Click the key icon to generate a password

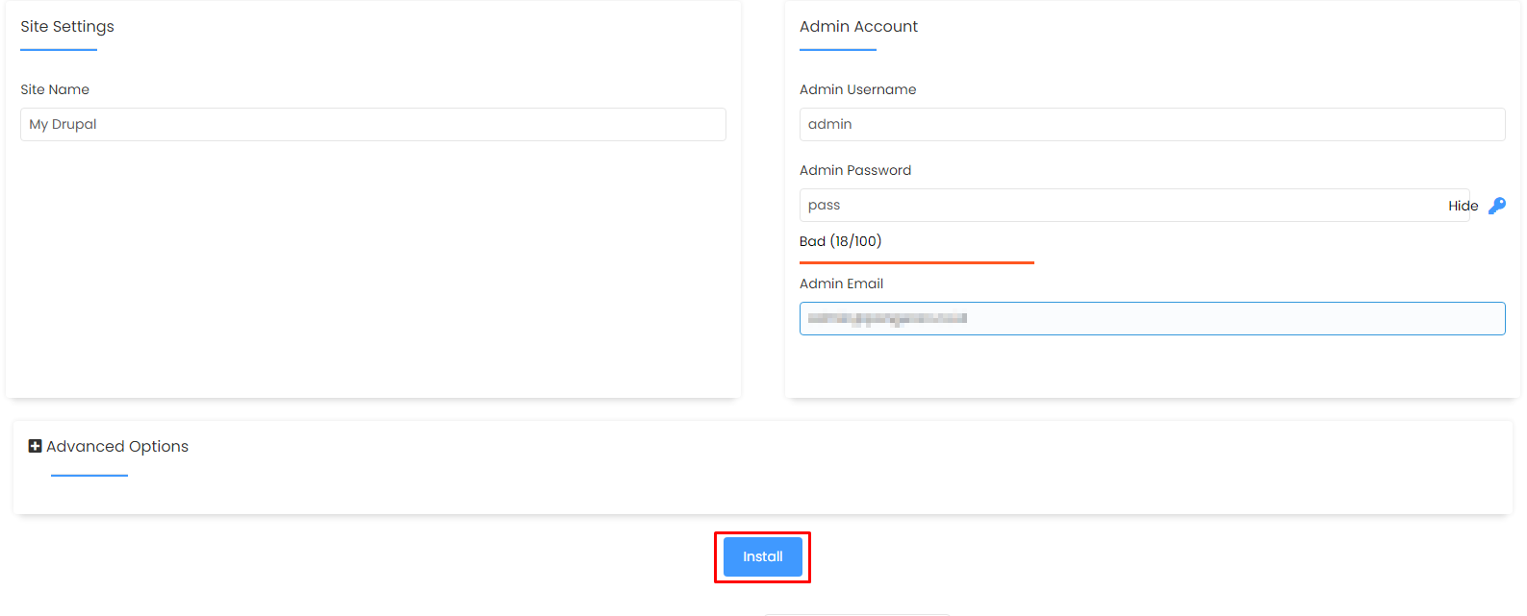pyautogui.click(x=1496, y=206)
